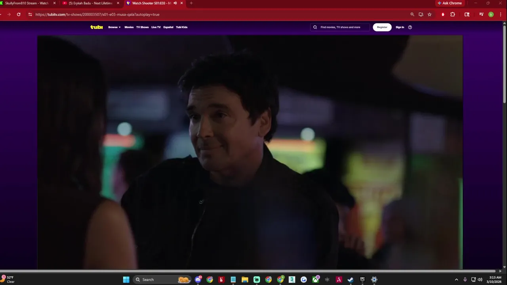This screenshot has height=285, width=507.
Task: View site information icon in address bar
Action: pos(30,14)
